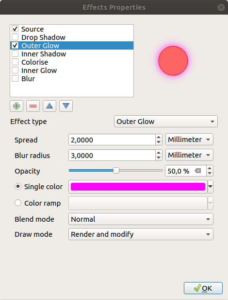Click the Opacity slider handle
The image size is (228, 300).
coord(116,171)
